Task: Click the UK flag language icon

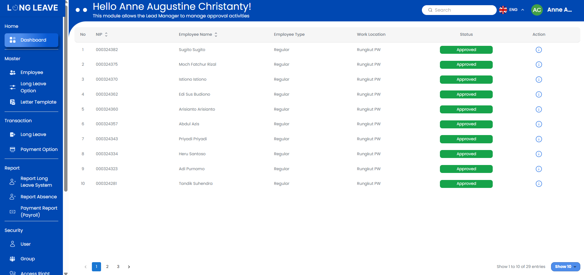Action: (503, 10)
